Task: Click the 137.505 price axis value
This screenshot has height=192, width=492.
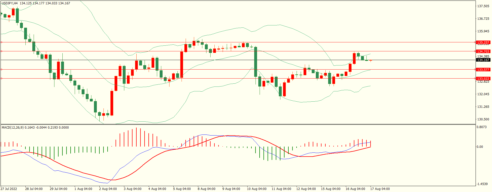Action: point(483,6)
